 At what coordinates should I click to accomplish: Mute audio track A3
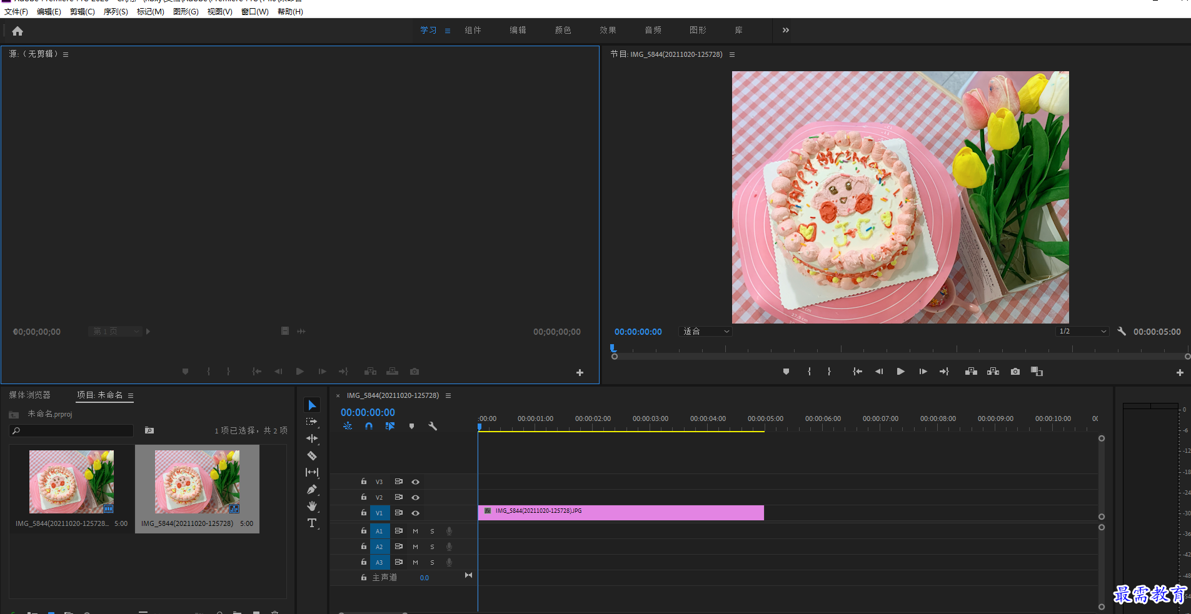tap(415, 562)
